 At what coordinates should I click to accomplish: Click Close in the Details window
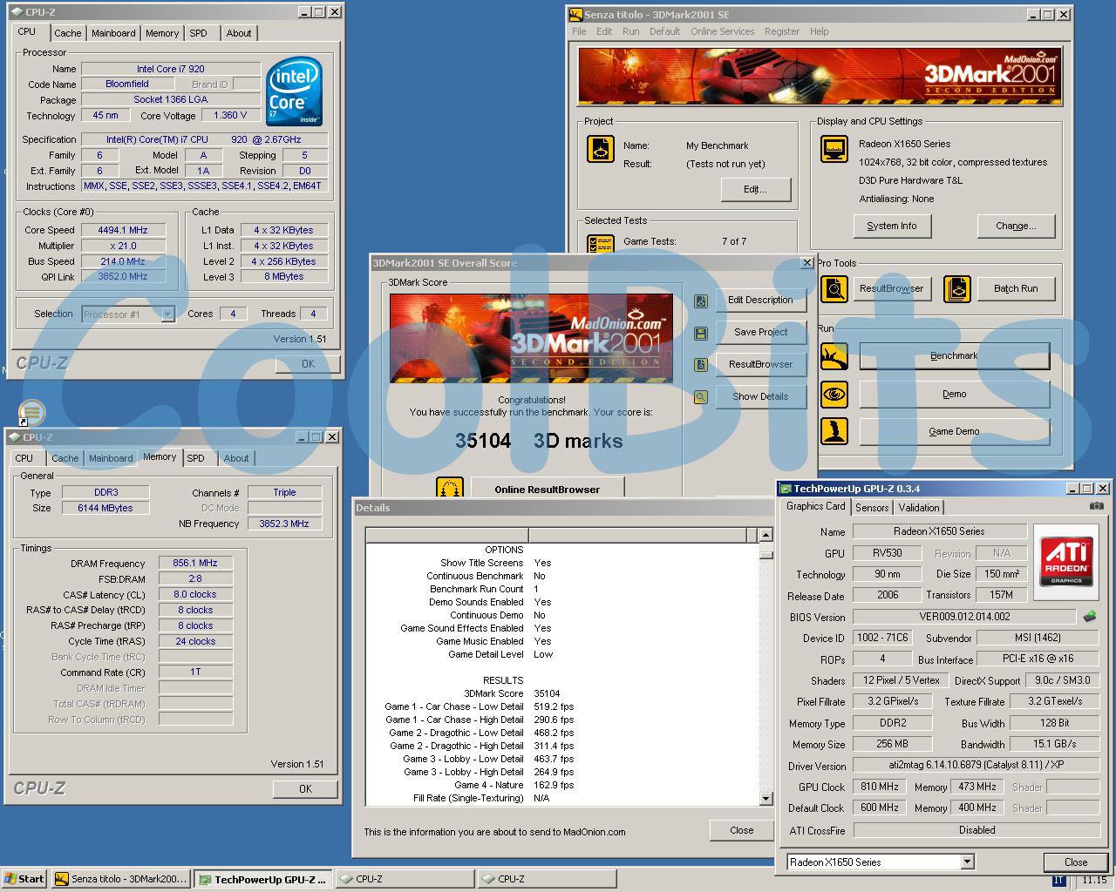[742, 830]
